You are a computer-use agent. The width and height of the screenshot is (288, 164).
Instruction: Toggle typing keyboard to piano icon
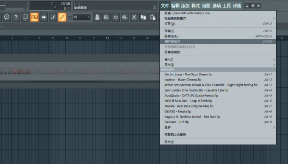tap(34, 17)
